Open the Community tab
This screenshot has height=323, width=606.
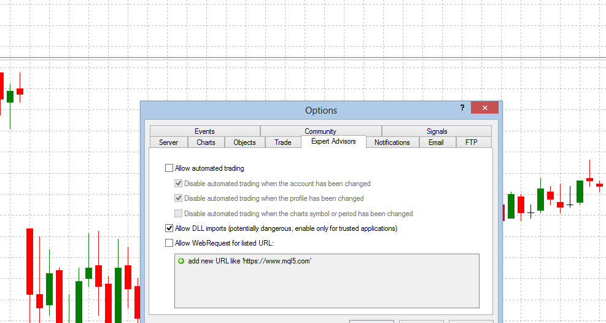320,131
